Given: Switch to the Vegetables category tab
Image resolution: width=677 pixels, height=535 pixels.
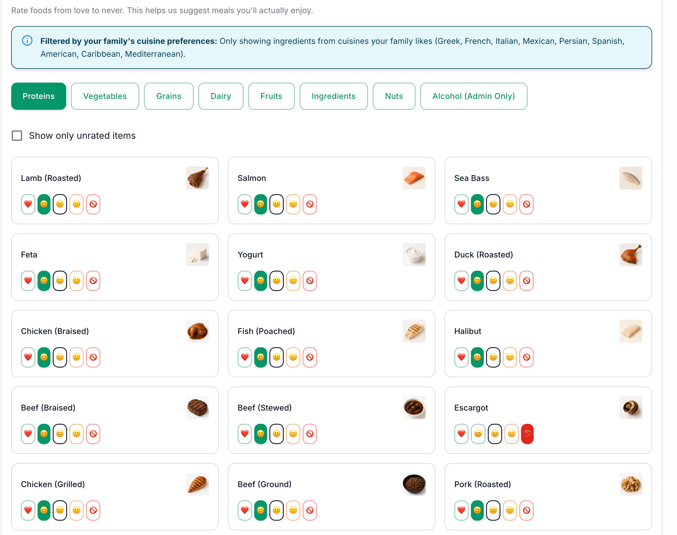Looking at the screenshot, I should pyautogui.click(x=105, y=96).
